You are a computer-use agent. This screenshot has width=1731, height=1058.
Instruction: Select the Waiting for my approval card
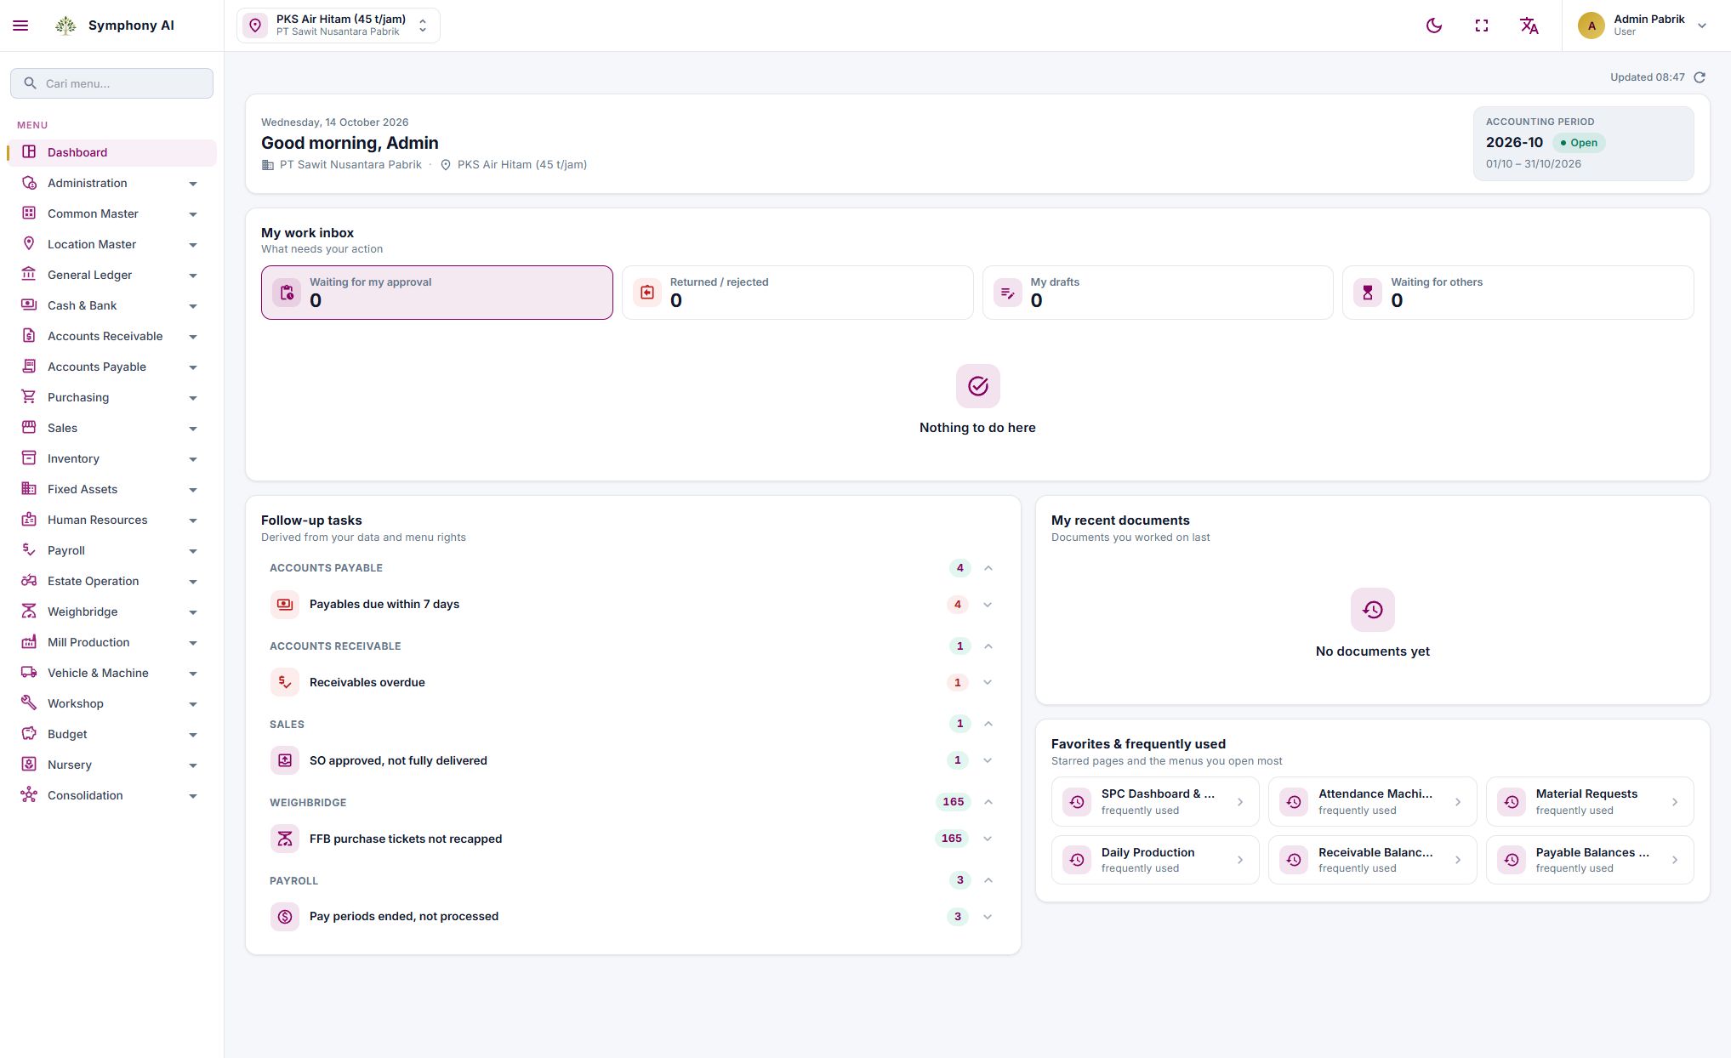pos(436,293)
